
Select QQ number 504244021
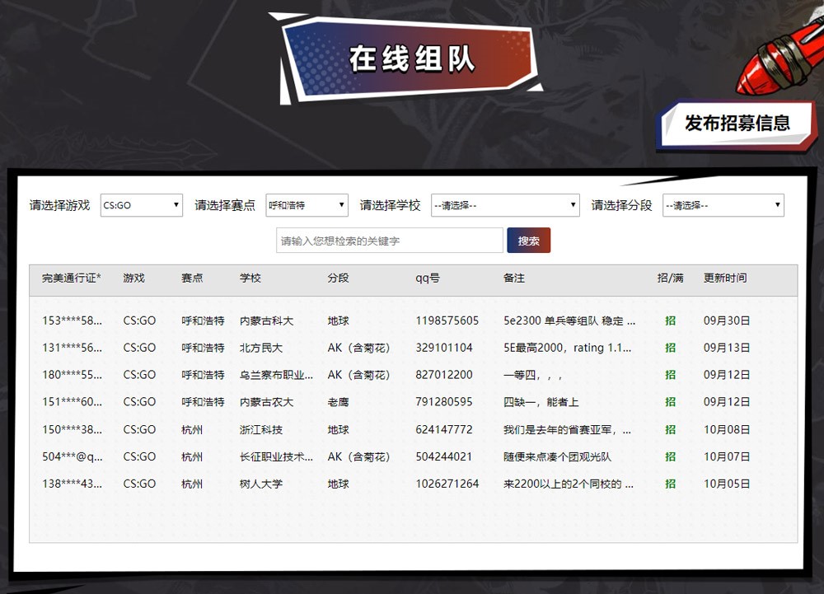[443, 456]
